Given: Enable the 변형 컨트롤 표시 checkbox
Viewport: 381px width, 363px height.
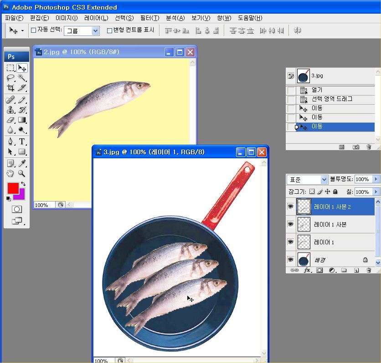Looking at the screenshot, I should pyautogui.click(x=109, y=30).
